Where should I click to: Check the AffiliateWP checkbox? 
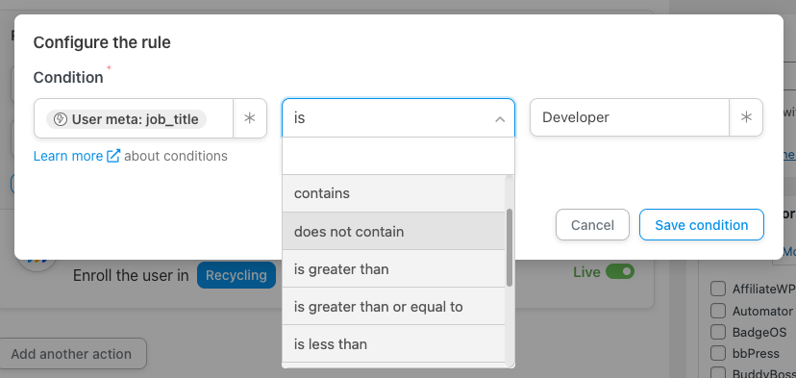pyautogui.click(x=718, y=290)
